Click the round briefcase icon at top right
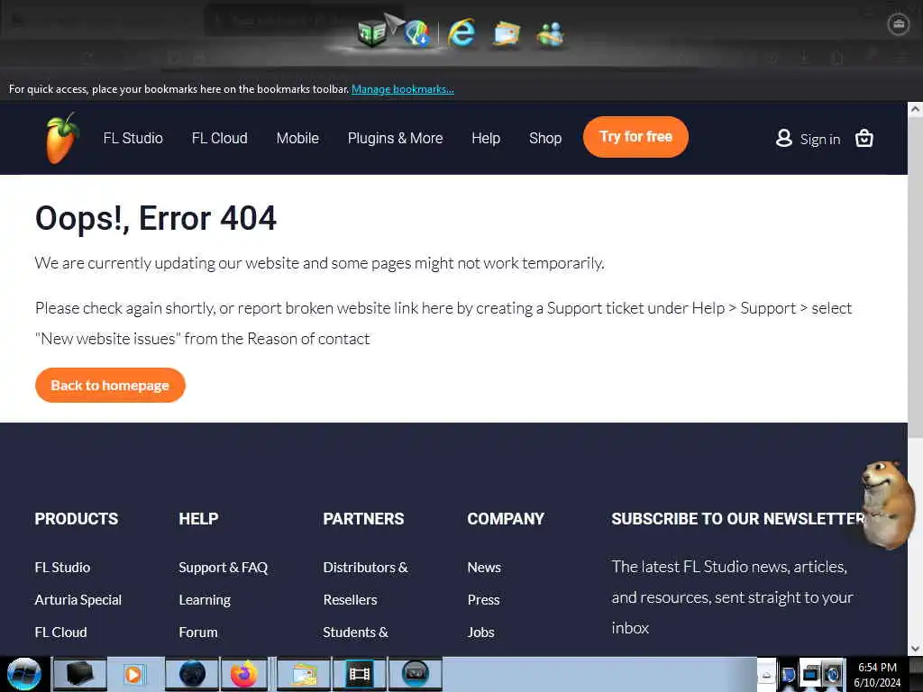Viewport: 923px width, 692px height. (x=898, y=24)
